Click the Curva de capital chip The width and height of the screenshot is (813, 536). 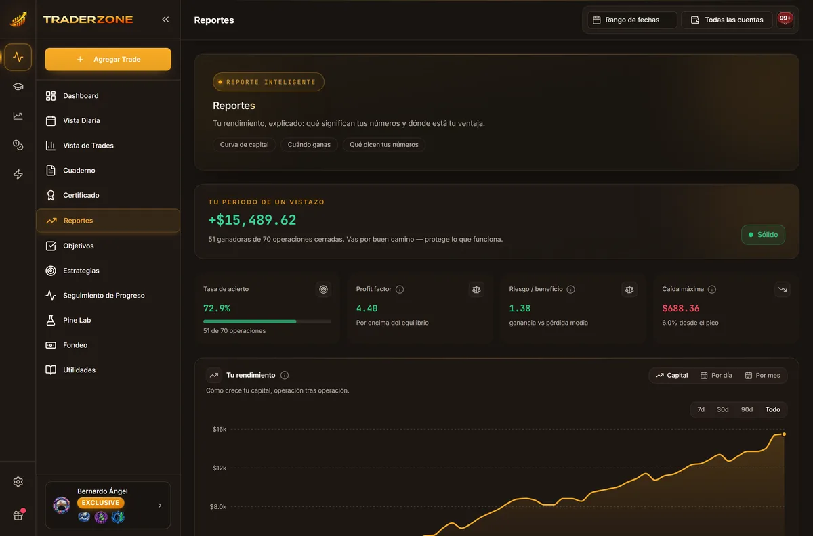[x=245, y=145]
